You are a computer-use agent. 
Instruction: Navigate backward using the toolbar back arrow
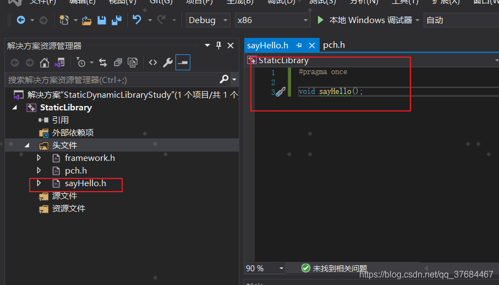click(21, 20)
